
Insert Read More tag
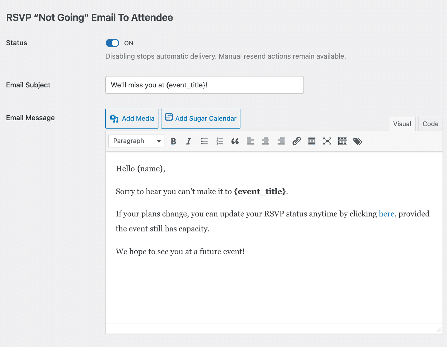[x=312, y=141]
